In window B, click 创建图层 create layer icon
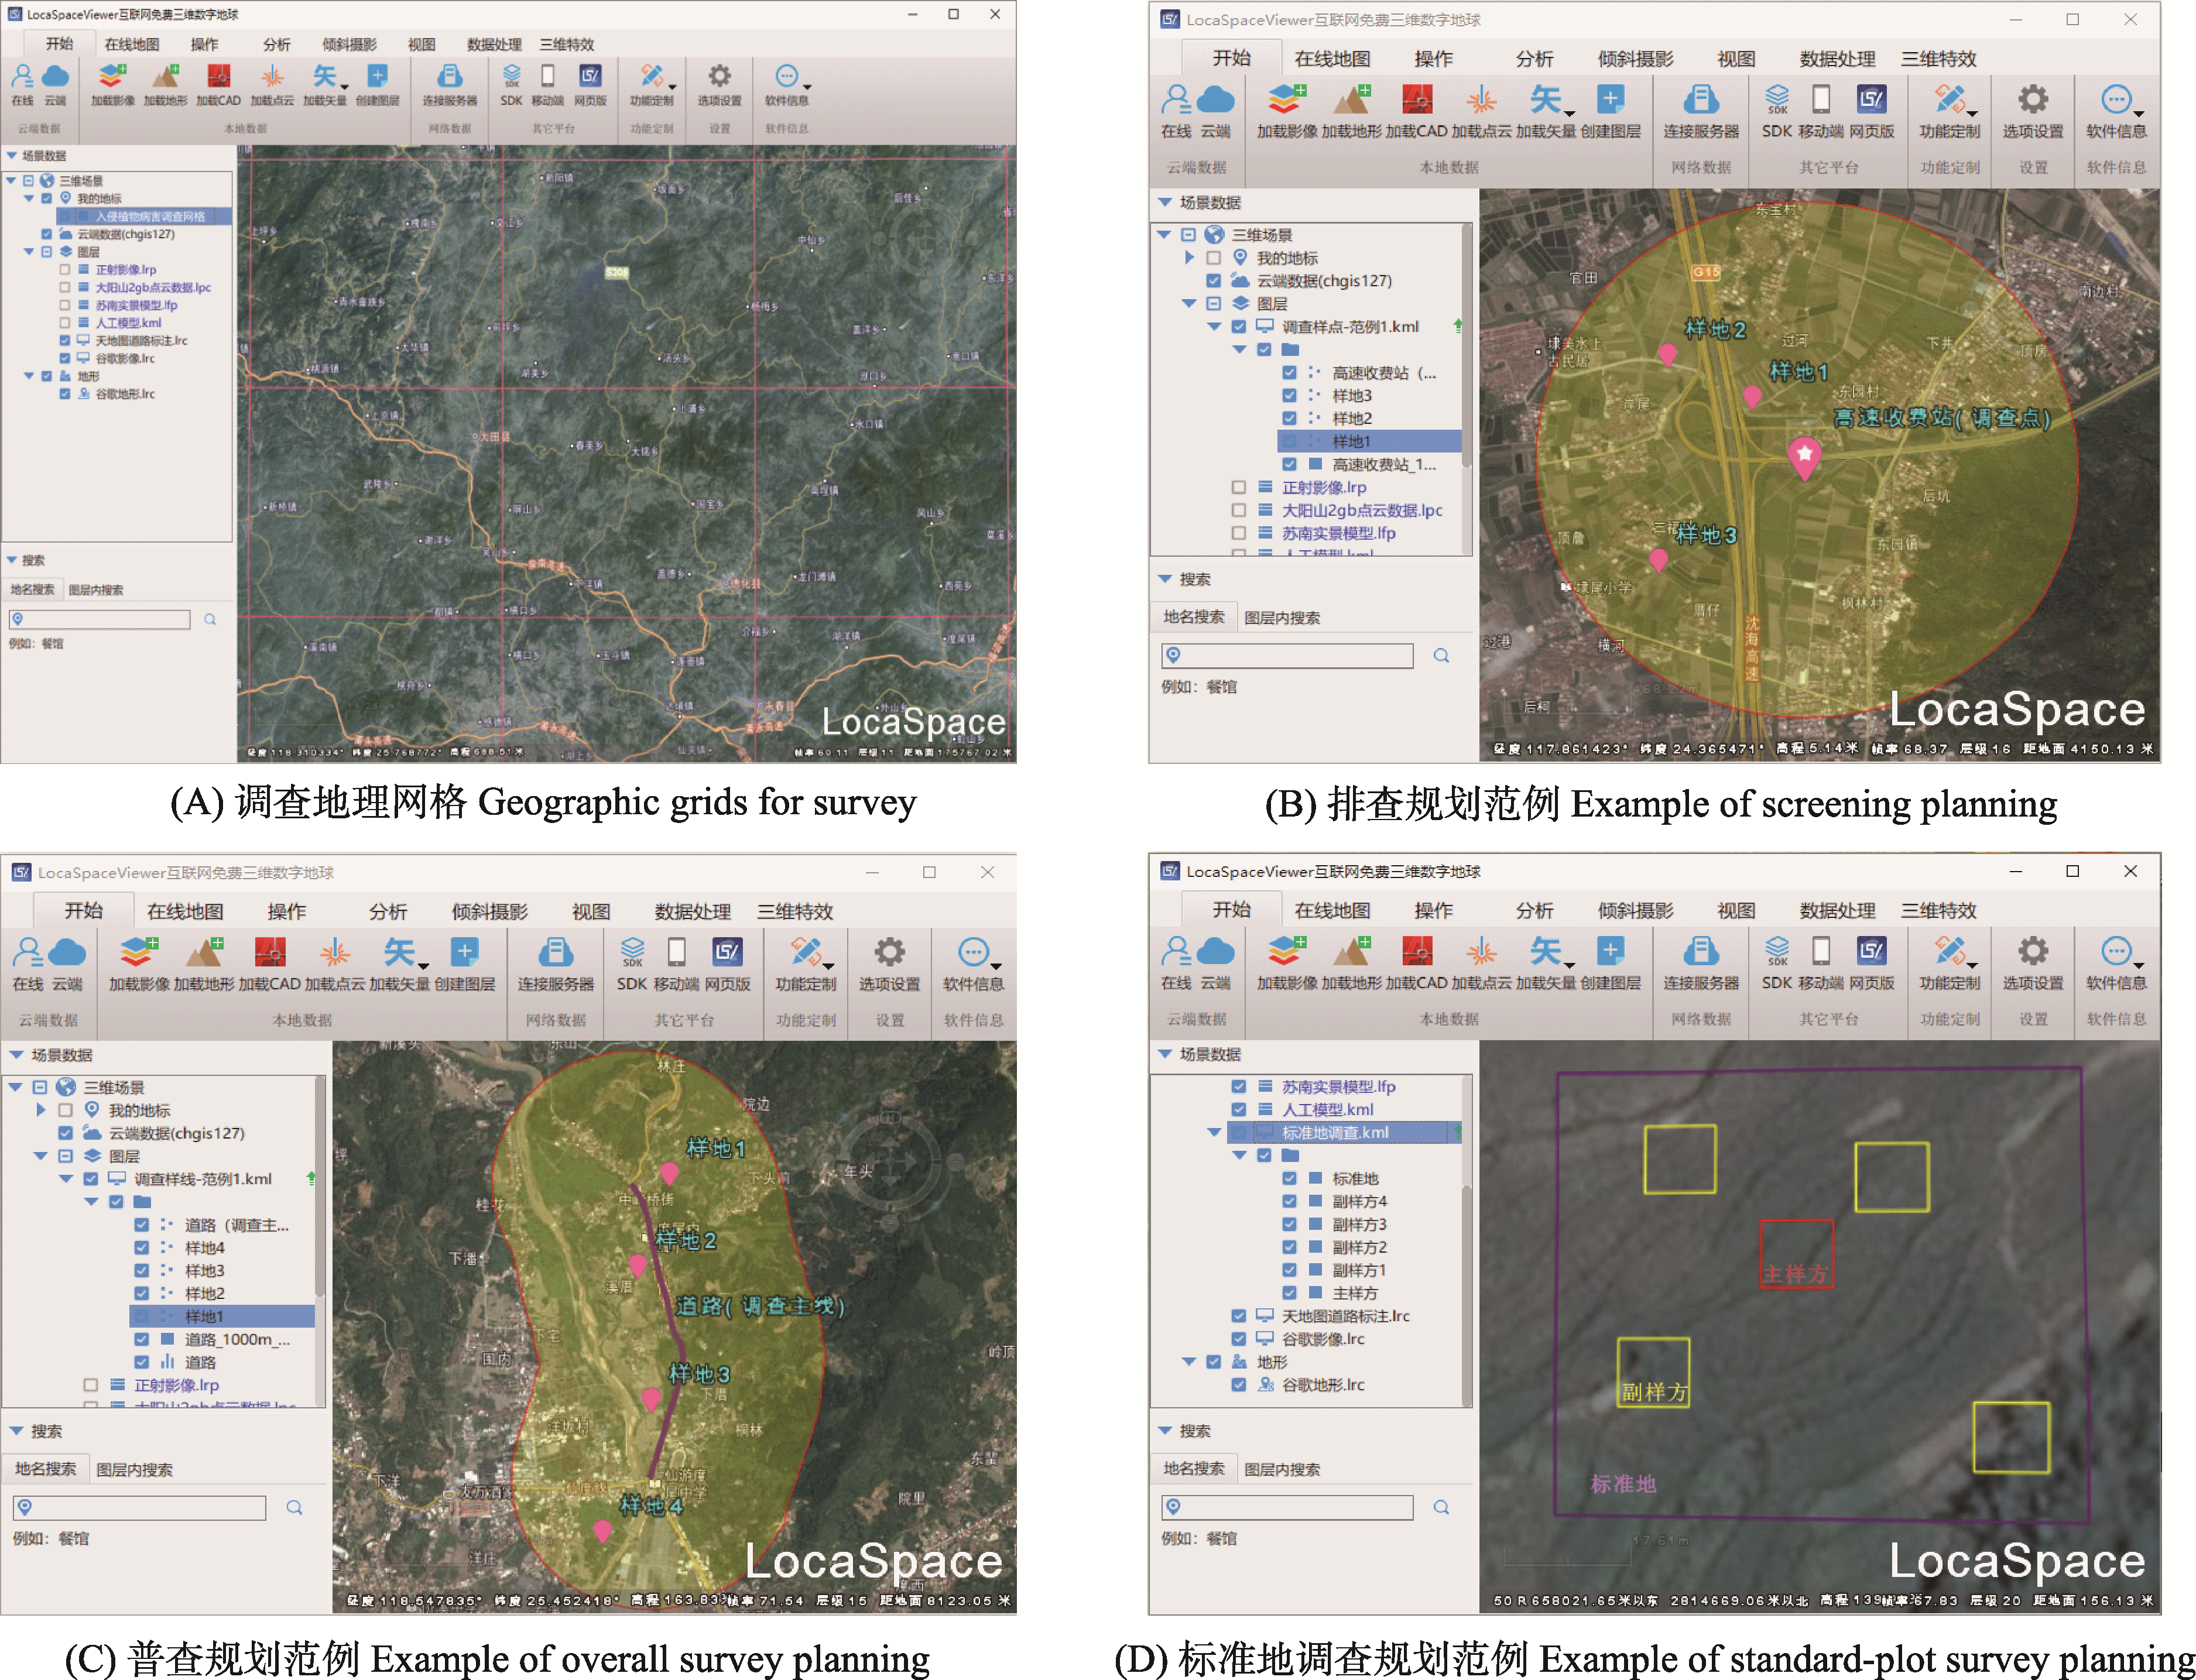This screenshot has height=1680, width=2196. coord(1610,99)
